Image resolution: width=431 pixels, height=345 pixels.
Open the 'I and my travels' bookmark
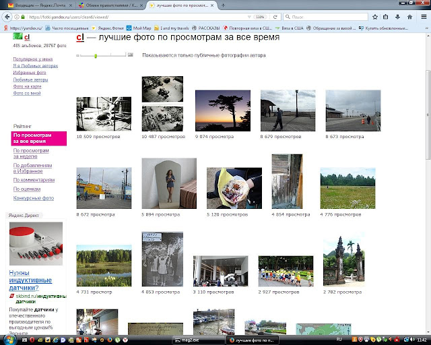coord(172,28)
